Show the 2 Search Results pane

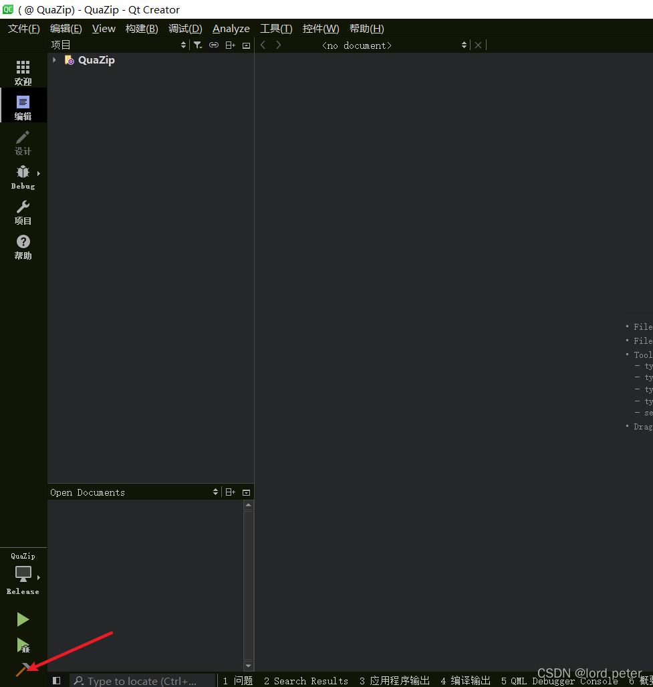click(x=306, y=680)
